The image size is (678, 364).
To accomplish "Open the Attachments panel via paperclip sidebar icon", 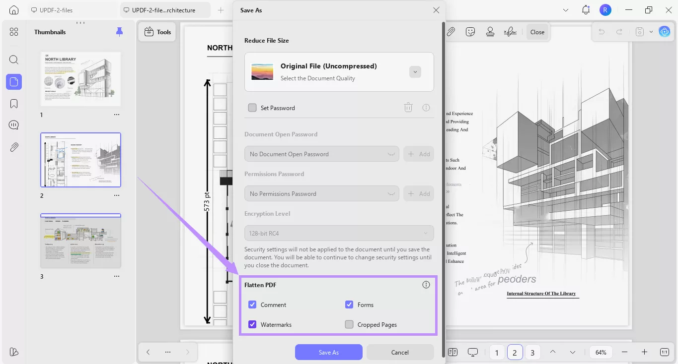I will click(x=13, y=147).
